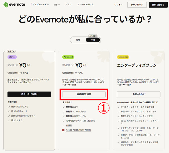Click the ログイン link
Image resolution: width=169 pixels, height=153 pixels.
tap(118, 5)
